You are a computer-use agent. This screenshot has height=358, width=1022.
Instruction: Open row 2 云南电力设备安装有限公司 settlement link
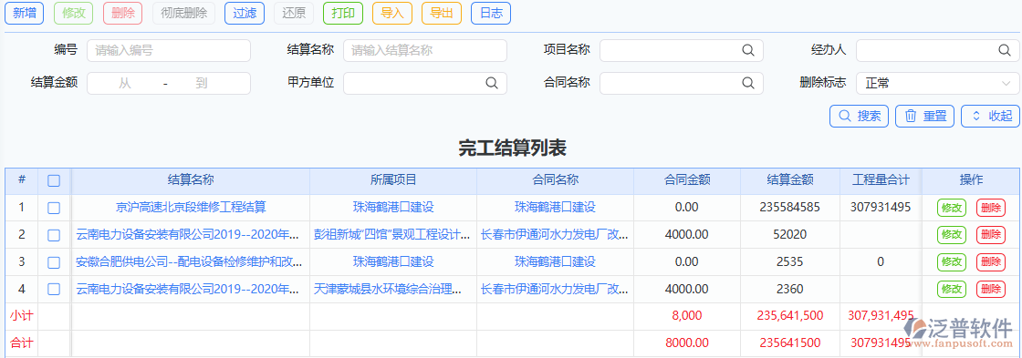point(188,235)
